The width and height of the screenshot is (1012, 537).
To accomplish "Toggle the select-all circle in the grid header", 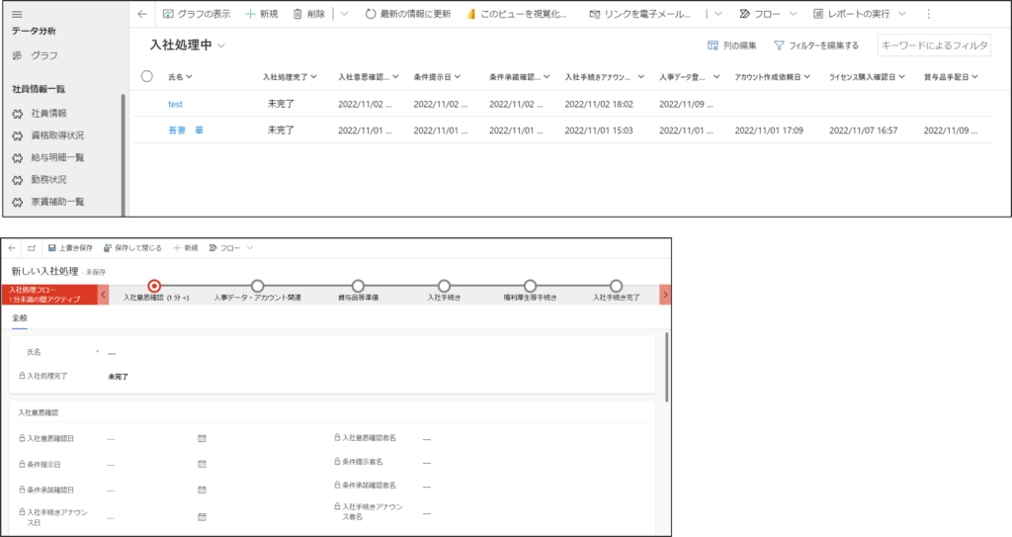I will (x=147, y=76).
